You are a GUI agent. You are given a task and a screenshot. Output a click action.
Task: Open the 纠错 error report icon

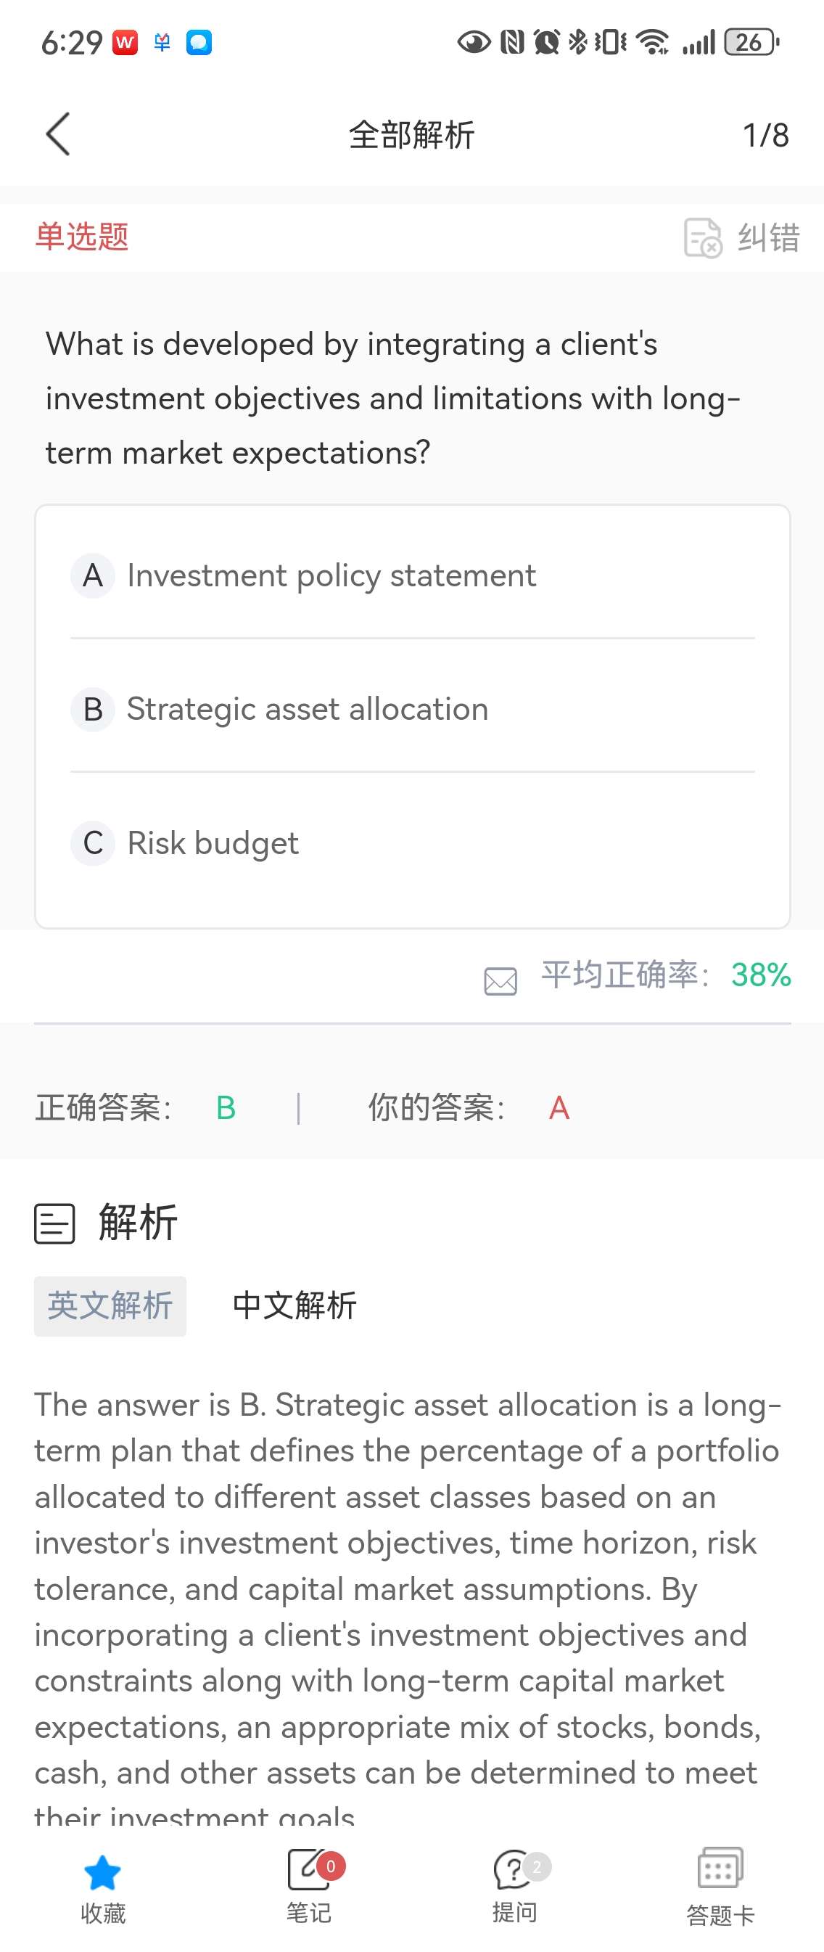pyautogui.click(x=702, y=238)
